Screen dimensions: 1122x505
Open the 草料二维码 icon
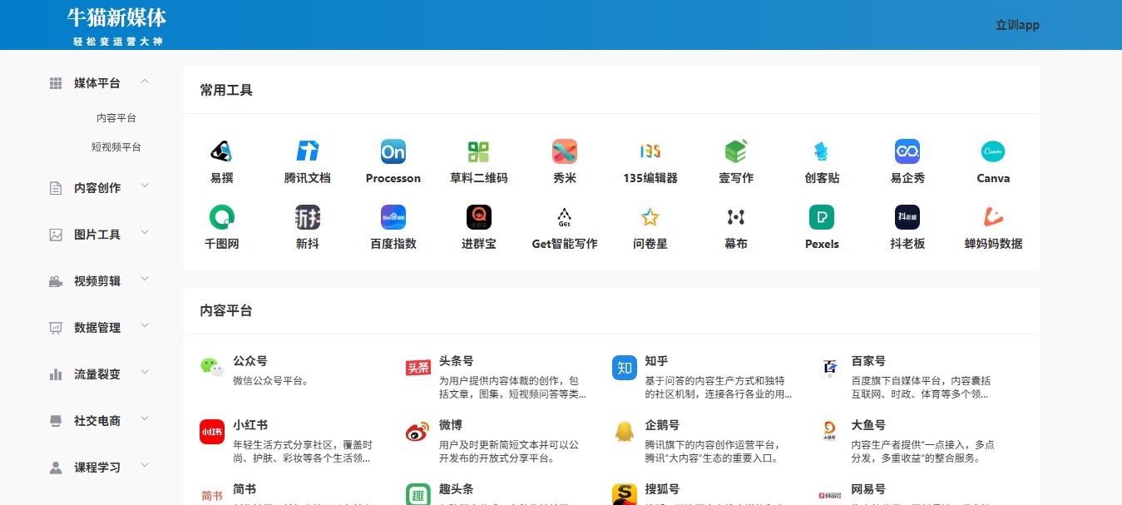479,151
